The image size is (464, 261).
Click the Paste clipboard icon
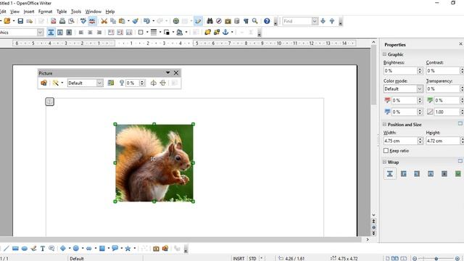(x=122, y=21)
